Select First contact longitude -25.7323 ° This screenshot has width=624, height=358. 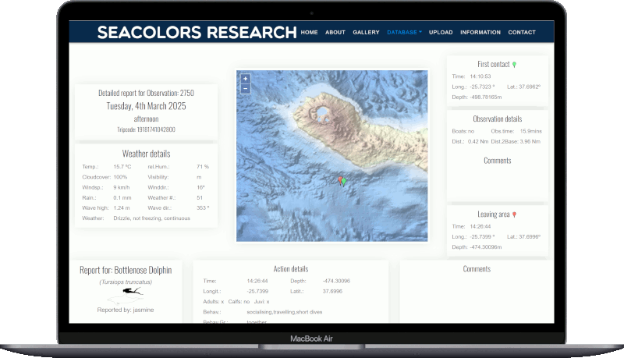click(482, 87)
